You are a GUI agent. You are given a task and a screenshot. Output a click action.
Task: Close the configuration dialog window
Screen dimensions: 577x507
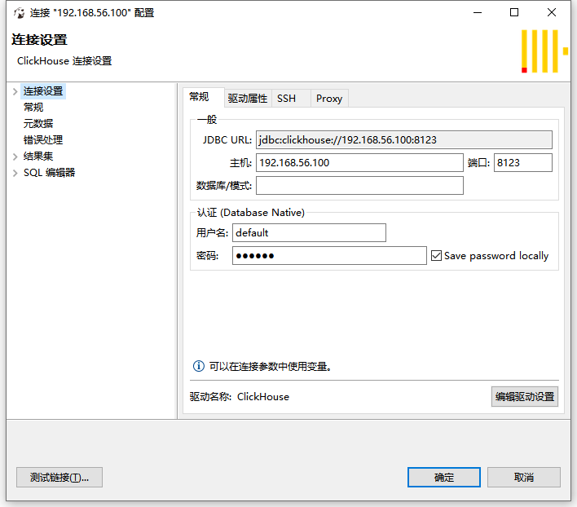pos(551,12)
